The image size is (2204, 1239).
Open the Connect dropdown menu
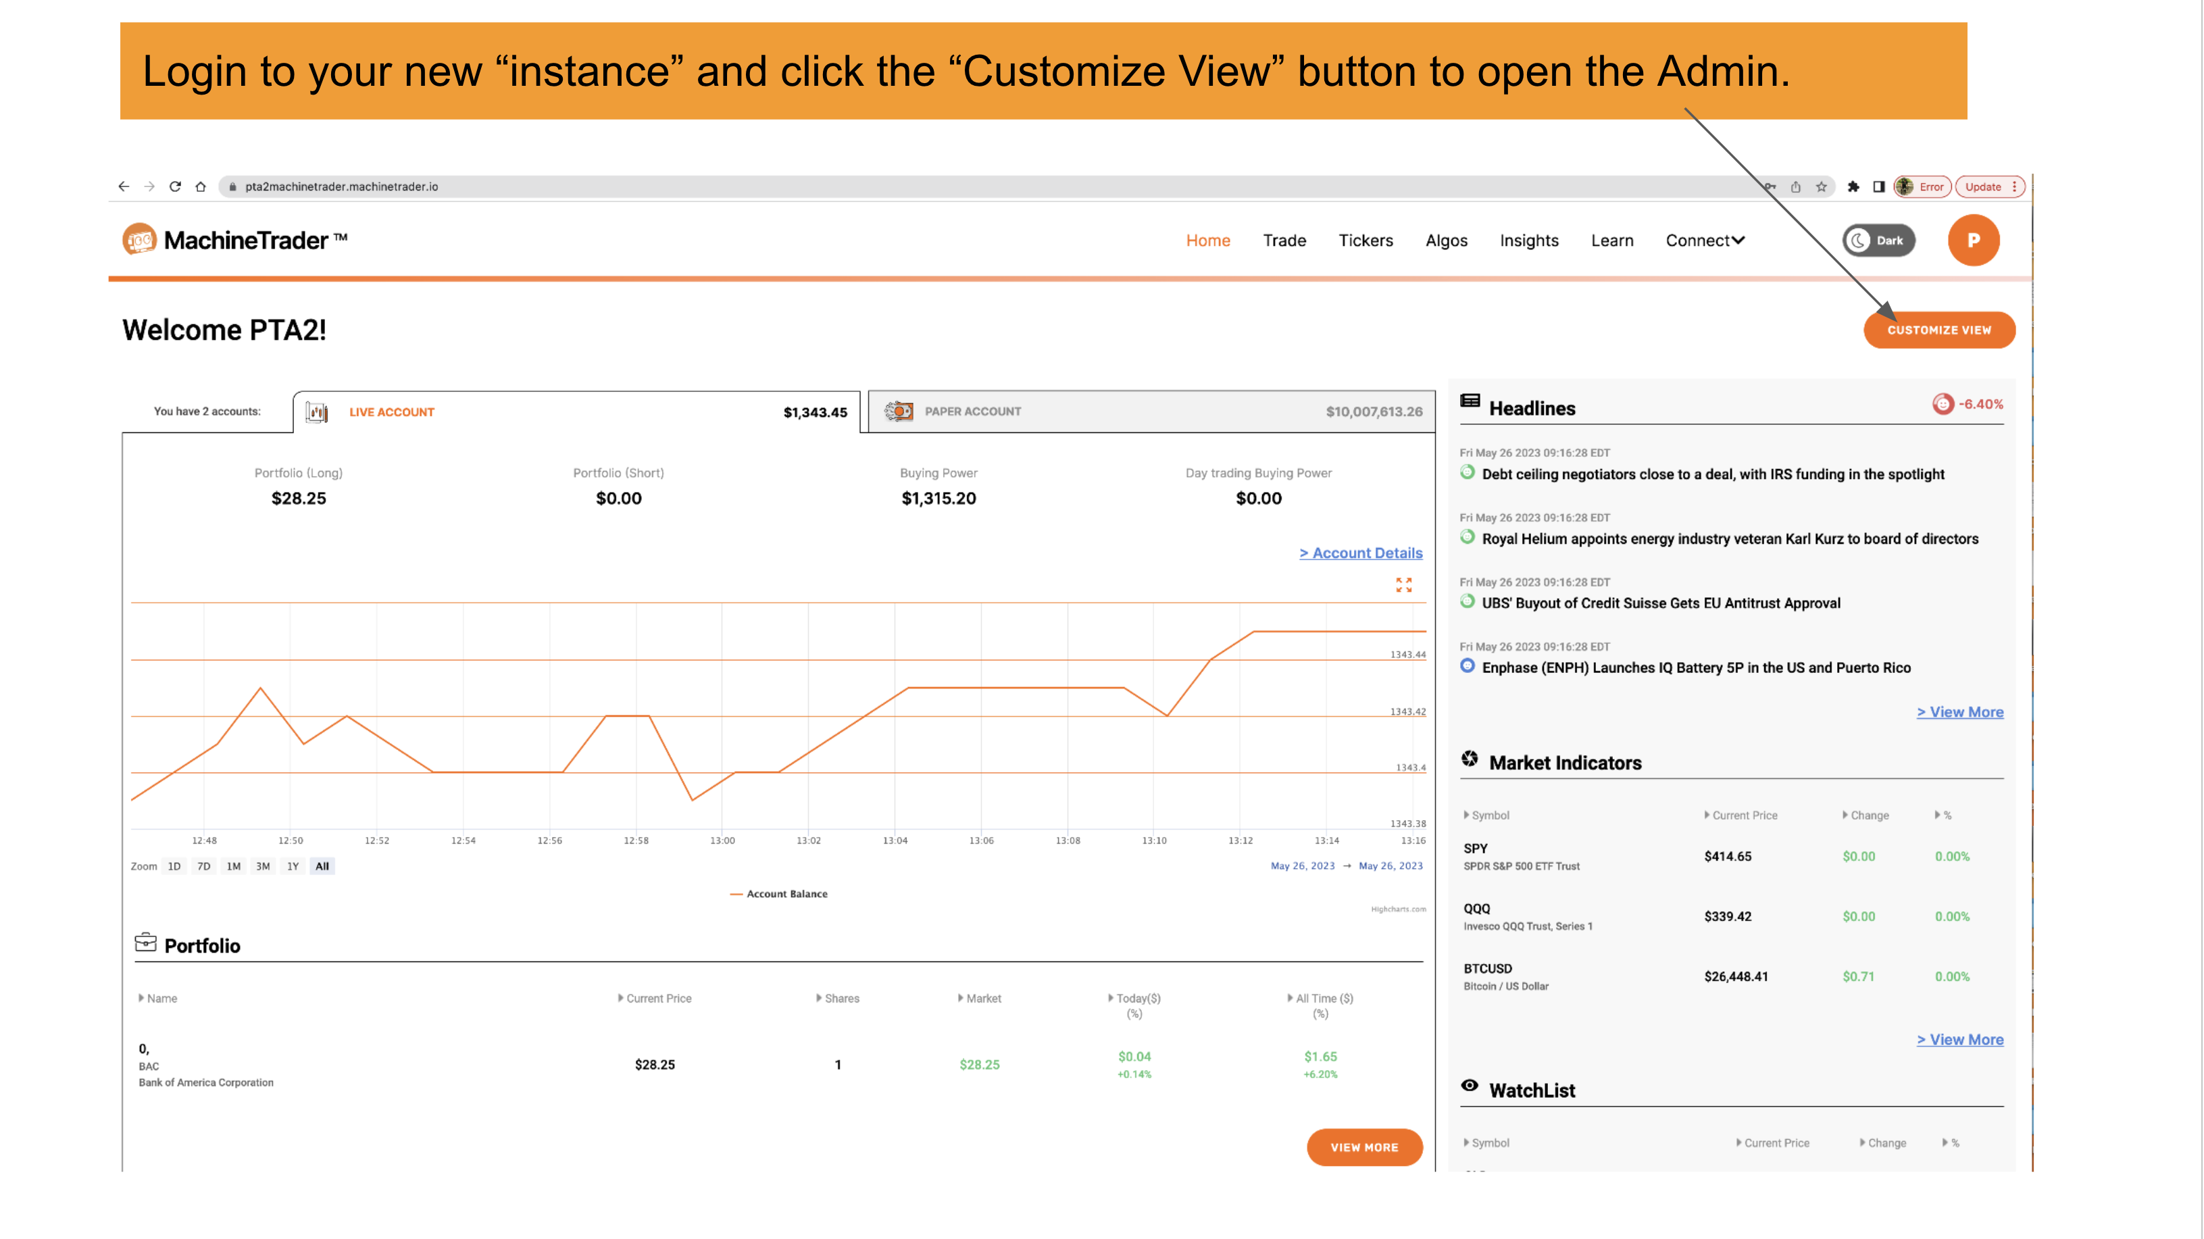(1704, 241)
